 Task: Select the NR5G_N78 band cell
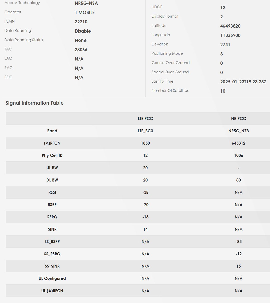(238, 131)
